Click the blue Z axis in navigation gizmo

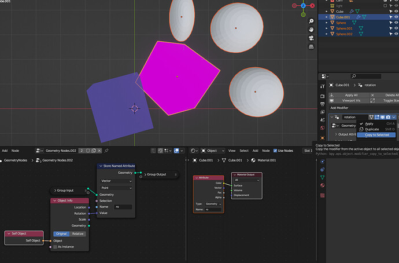pyautogui.click(x=304, y=6)
